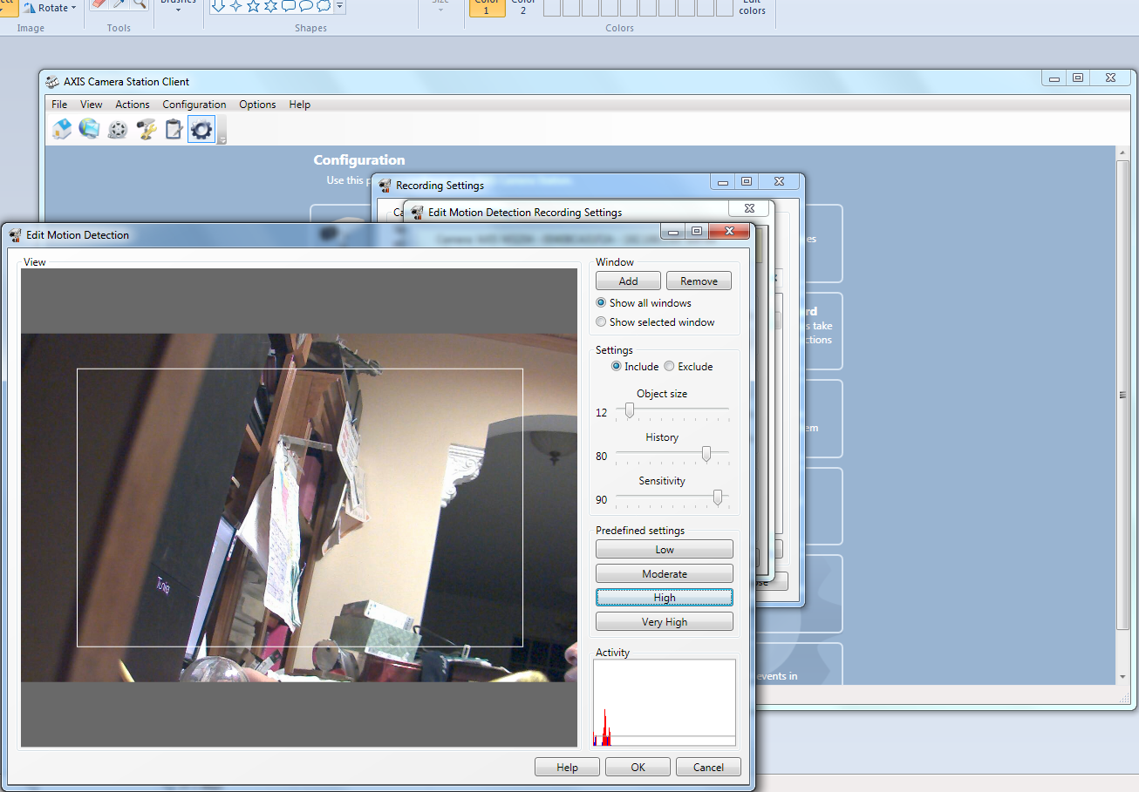
Task: Click the Help button in Edit Motion Detection
Action: coord(567,767)
